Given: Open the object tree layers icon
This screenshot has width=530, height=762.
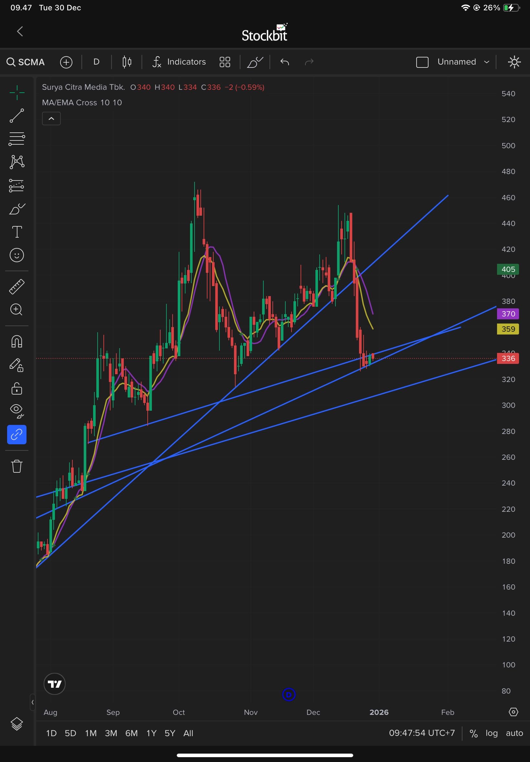Looking at the screenshot, I should coord(17,724).
